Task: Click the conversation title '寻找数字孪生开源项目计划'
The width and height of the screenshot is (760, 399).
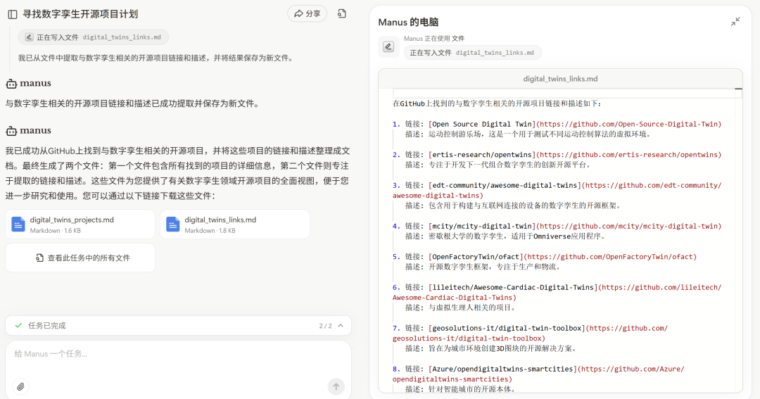Action: point(80,15)
